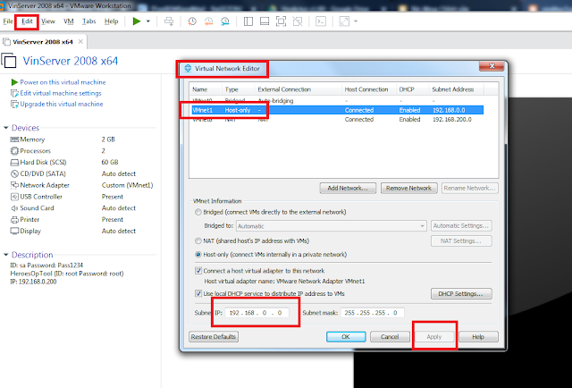Close the Virtual Network Editor dialog
Viewport: 572px width, 388px height.
(x=492, y=66)
